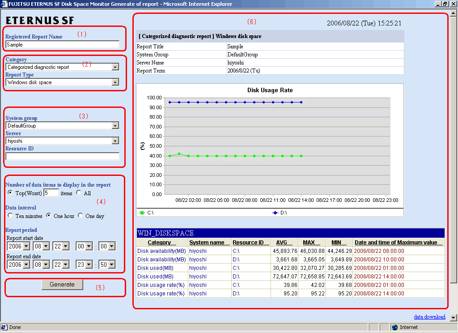Sort table by System name header

click(x=207, y=243)
